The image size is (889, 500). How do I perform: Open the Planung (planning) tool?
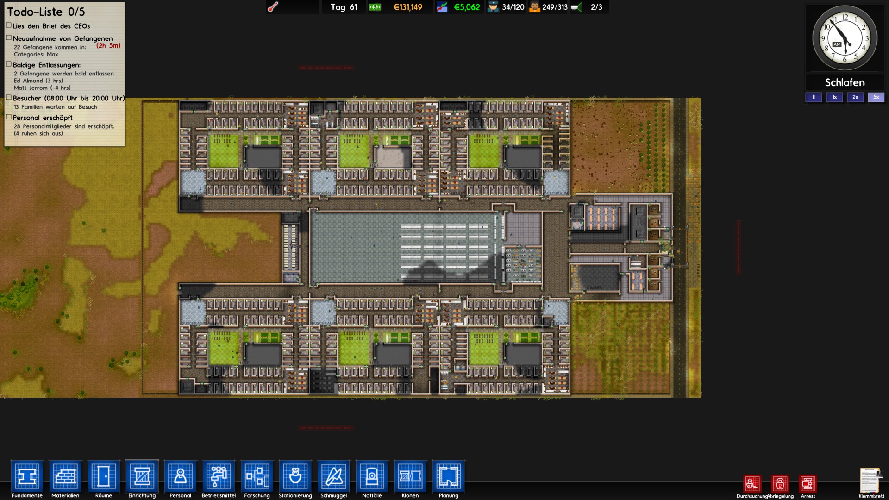449,476
